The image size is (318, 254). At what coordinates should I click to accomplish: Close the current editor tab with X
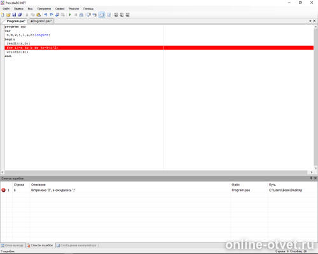pyautogui.click(x=314, y=21)
